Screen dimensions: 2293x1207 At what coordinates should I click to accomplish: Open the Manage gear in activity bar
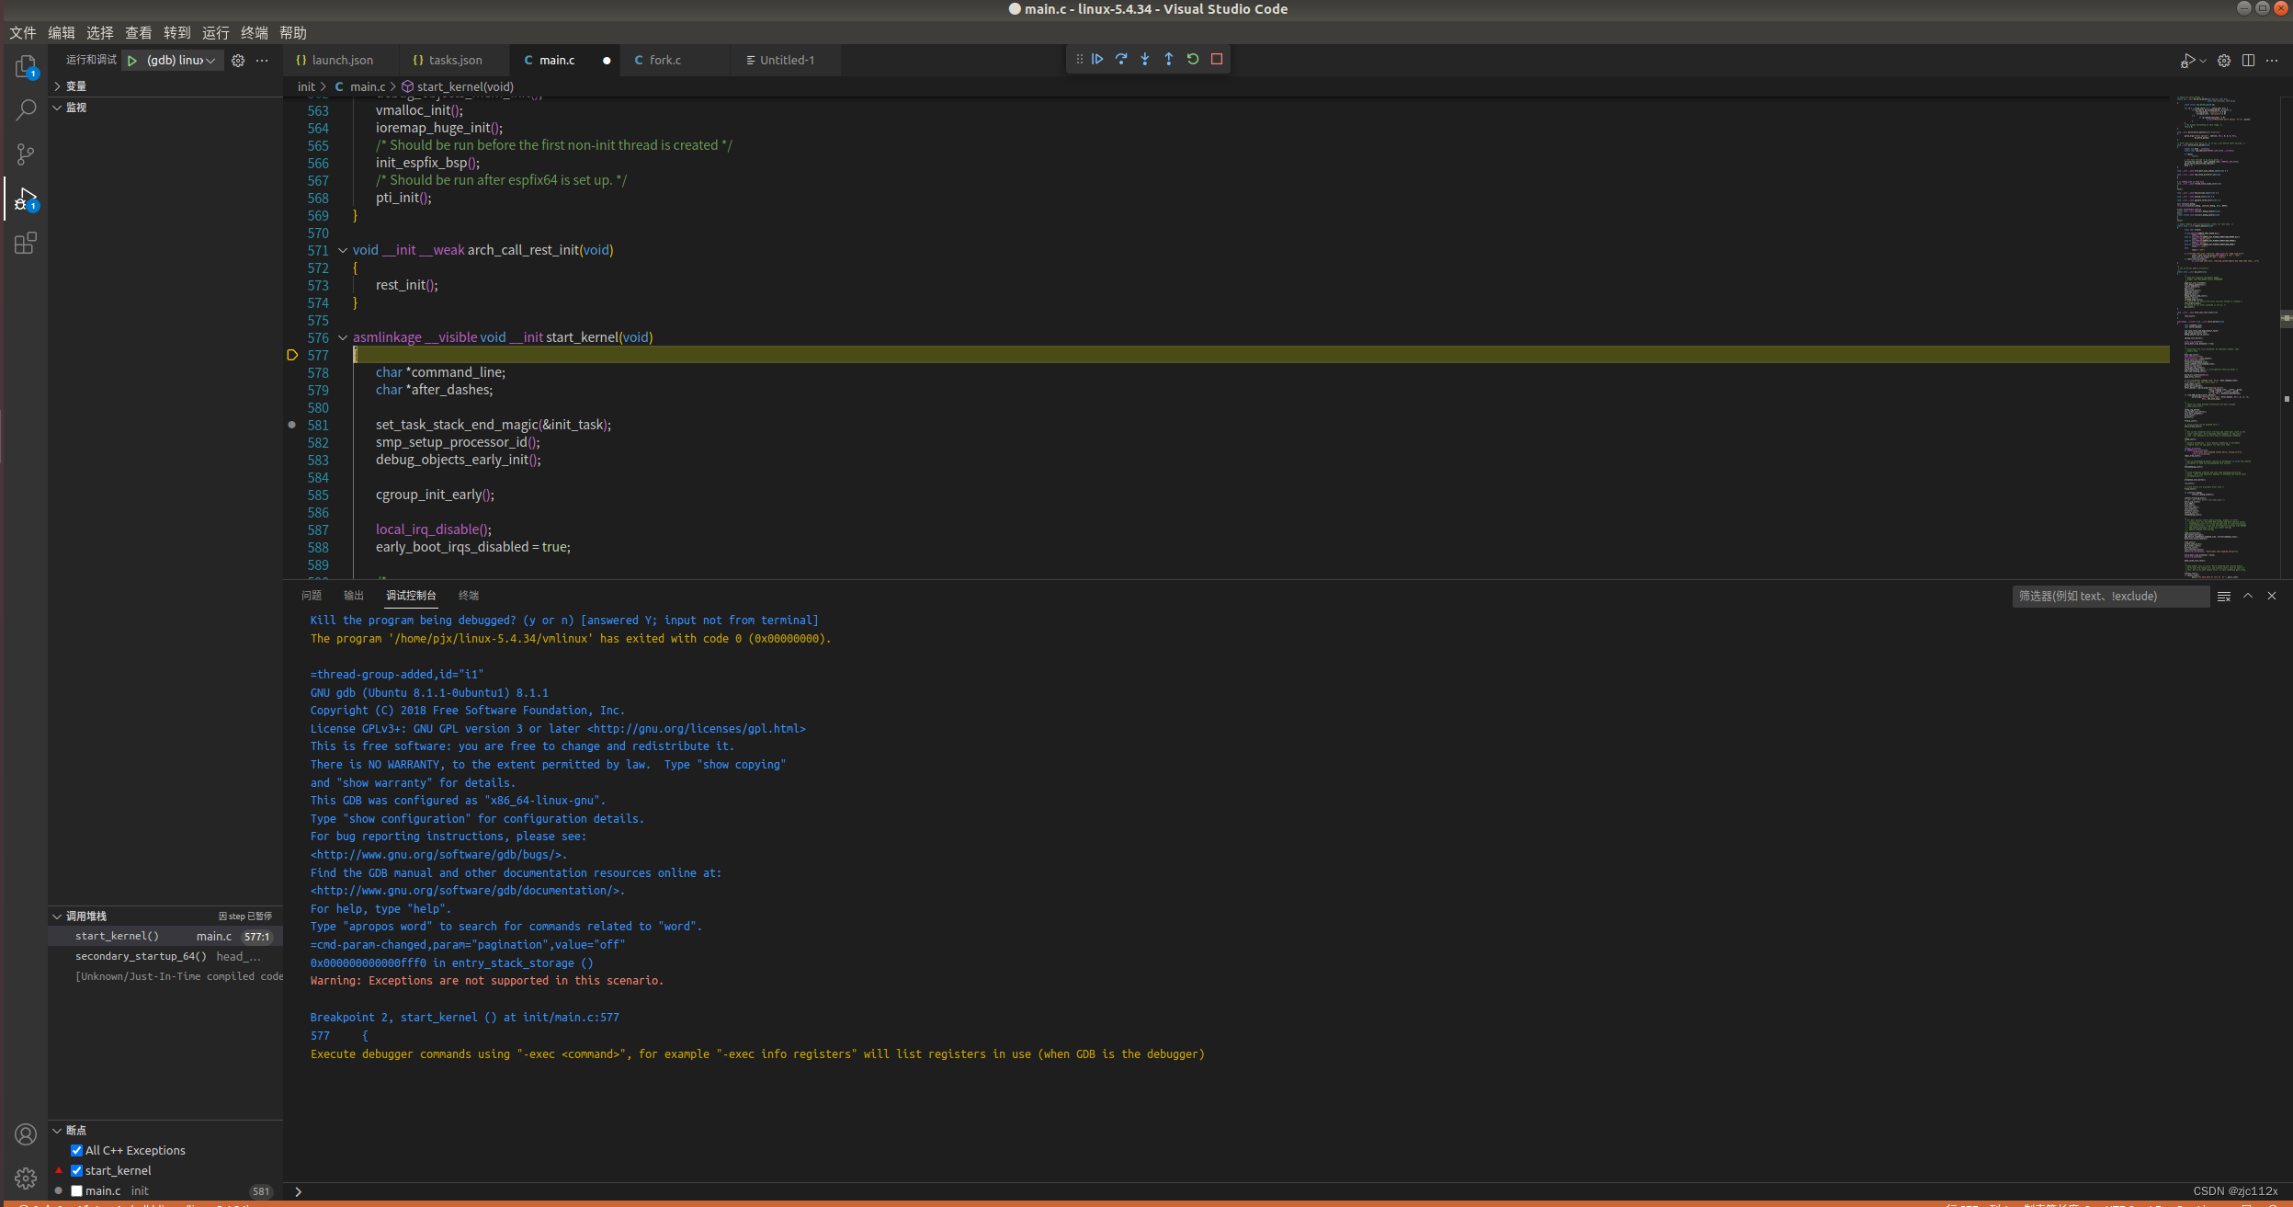pos(26,1178)
